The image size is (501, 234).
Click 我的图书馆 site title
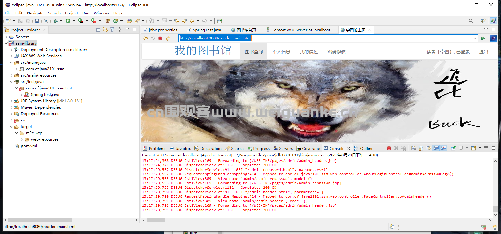coord(203,51)
